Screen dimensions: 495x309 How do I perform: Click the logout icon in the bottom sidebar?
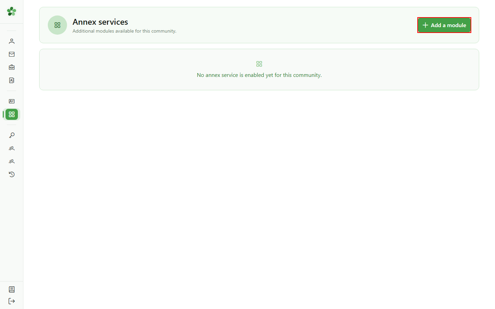[12, 301]
